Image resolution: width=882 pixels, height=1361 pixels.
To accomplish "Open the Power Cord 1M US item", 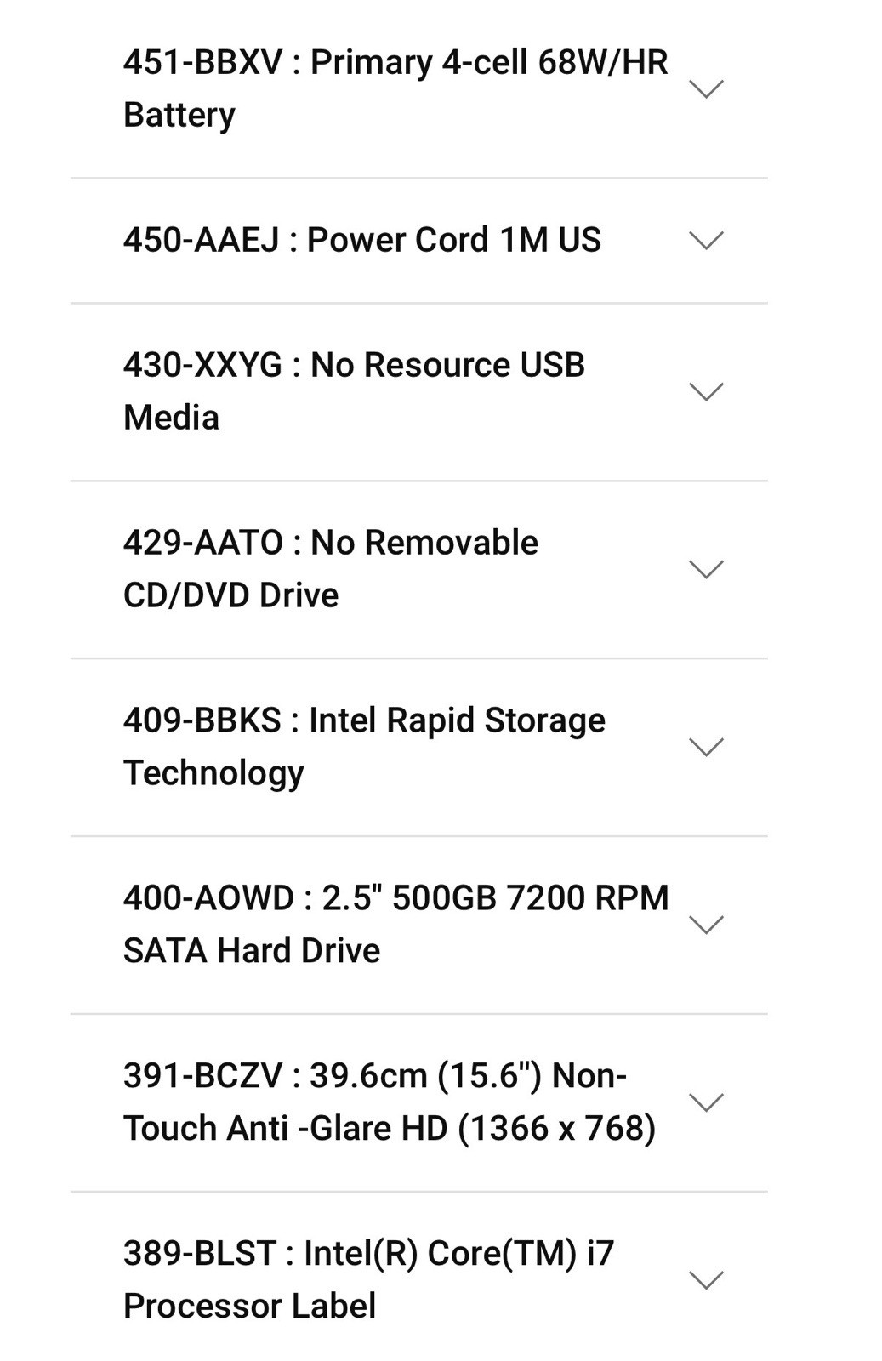I will (418, 241).
